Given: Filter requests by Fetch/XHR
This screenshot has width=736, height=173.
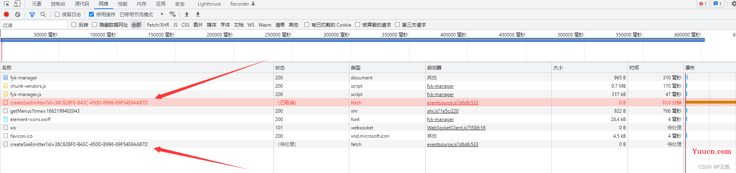Looking at the screenshot, I should click(158, 25).
